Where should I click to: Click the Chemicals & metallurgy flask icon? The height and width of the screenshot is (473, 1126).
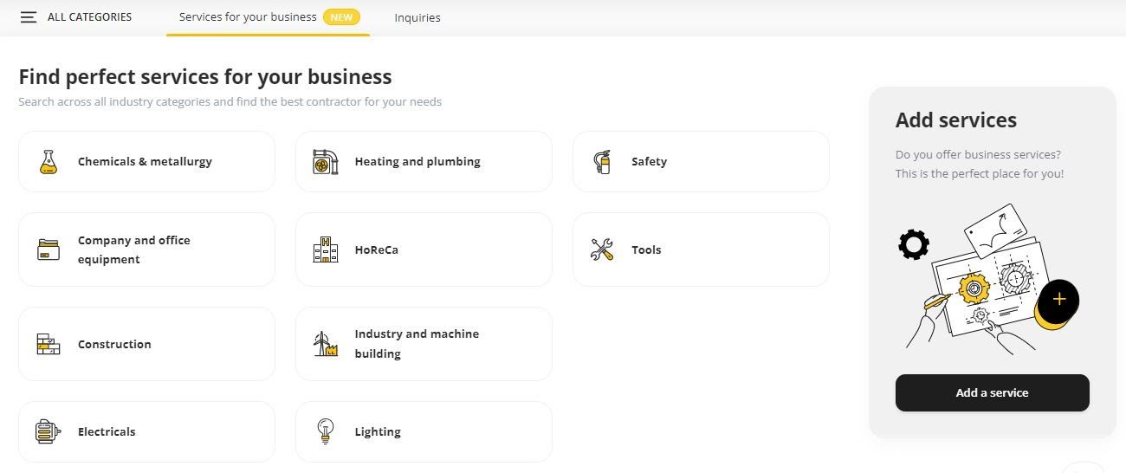[49, 162]
